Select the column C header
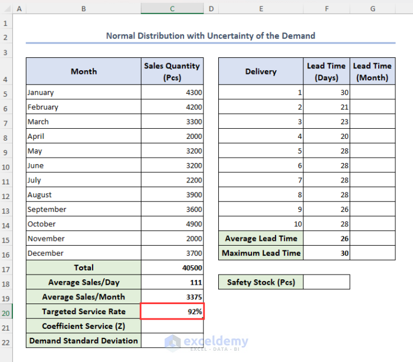Image resolution: width=413 pixels, height=362 pixels. point(172,9)
